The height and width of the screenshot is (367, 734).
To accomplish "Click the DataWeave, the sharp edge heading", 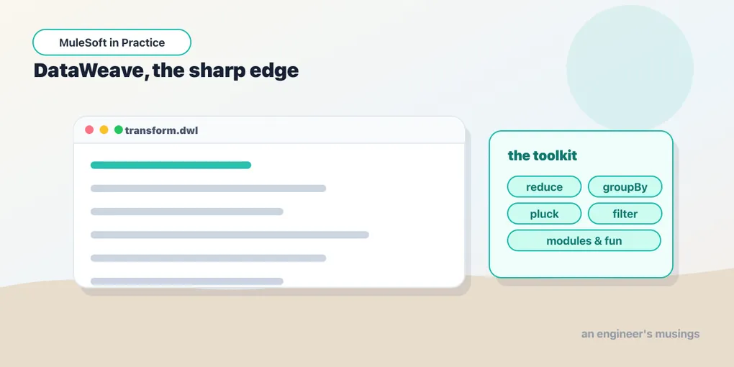I will [166, 71].
